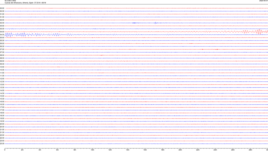The image size is (268, 151).
Task: Click the 24m tick label on time axis
Action: point(215,150)
